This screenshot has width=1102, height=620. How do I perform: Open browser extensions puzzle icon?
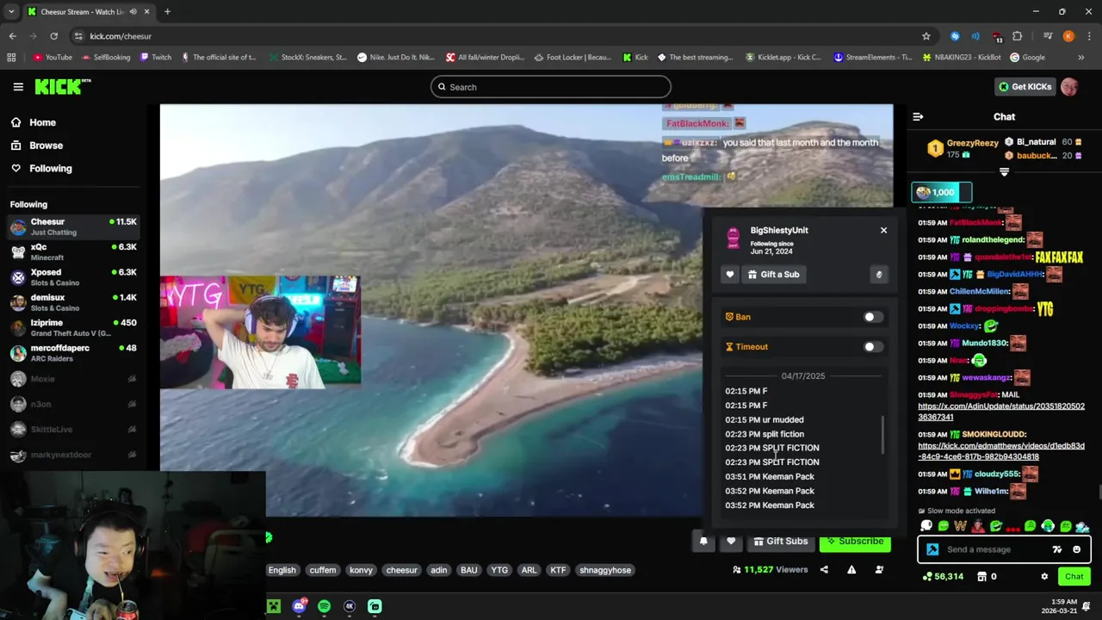click(x=1018, y=36)
